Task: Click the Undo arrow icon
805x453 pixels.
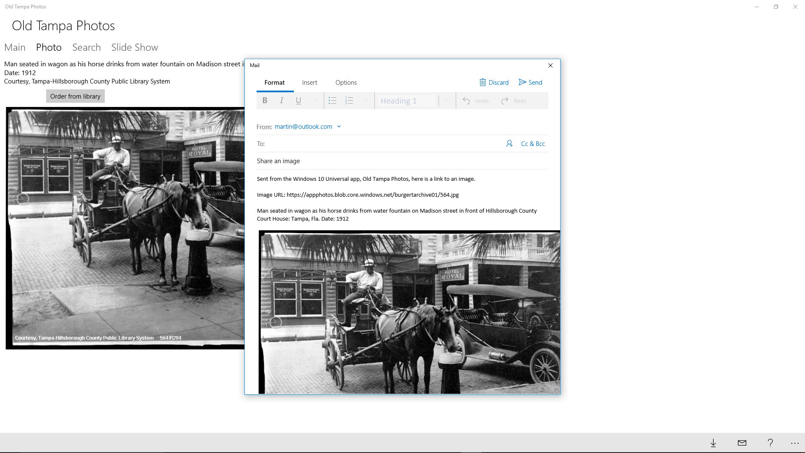Action: (x=466, y=101)
